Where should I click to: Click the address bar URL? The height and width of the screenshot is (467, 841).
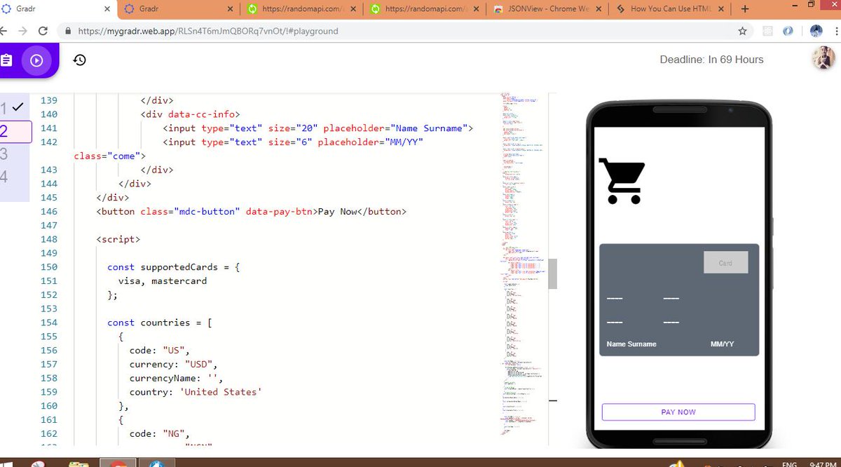[208, 32]
